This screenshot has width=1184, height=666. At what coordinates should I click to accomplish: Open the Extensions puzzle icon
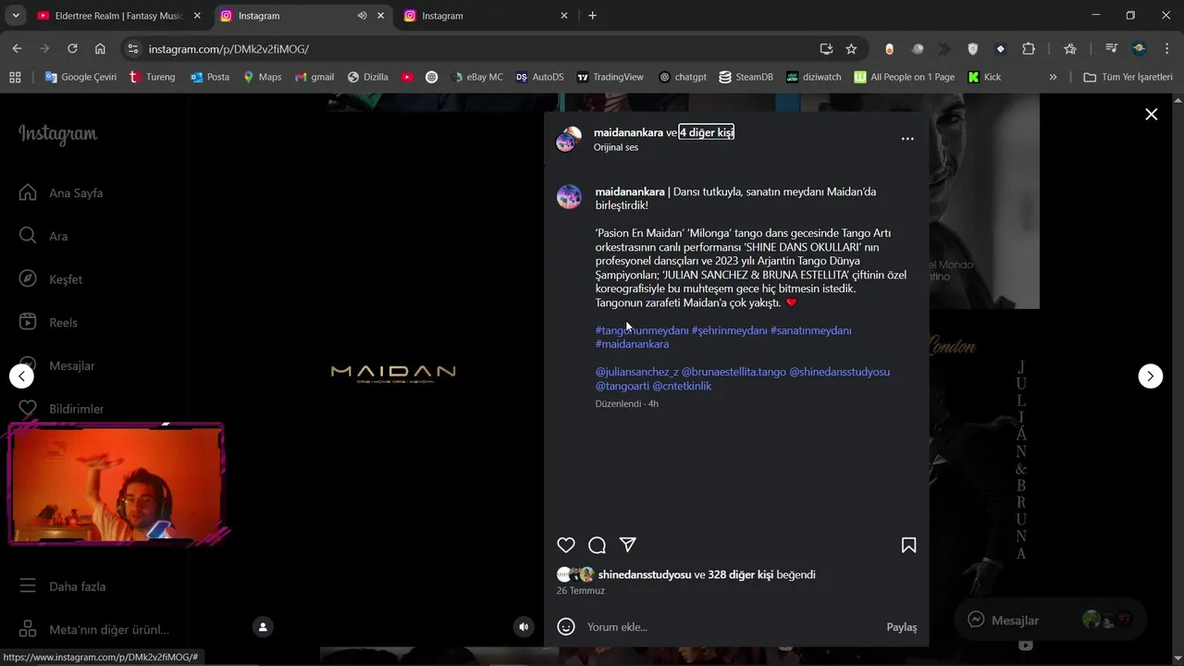[x=1029, y=49]
